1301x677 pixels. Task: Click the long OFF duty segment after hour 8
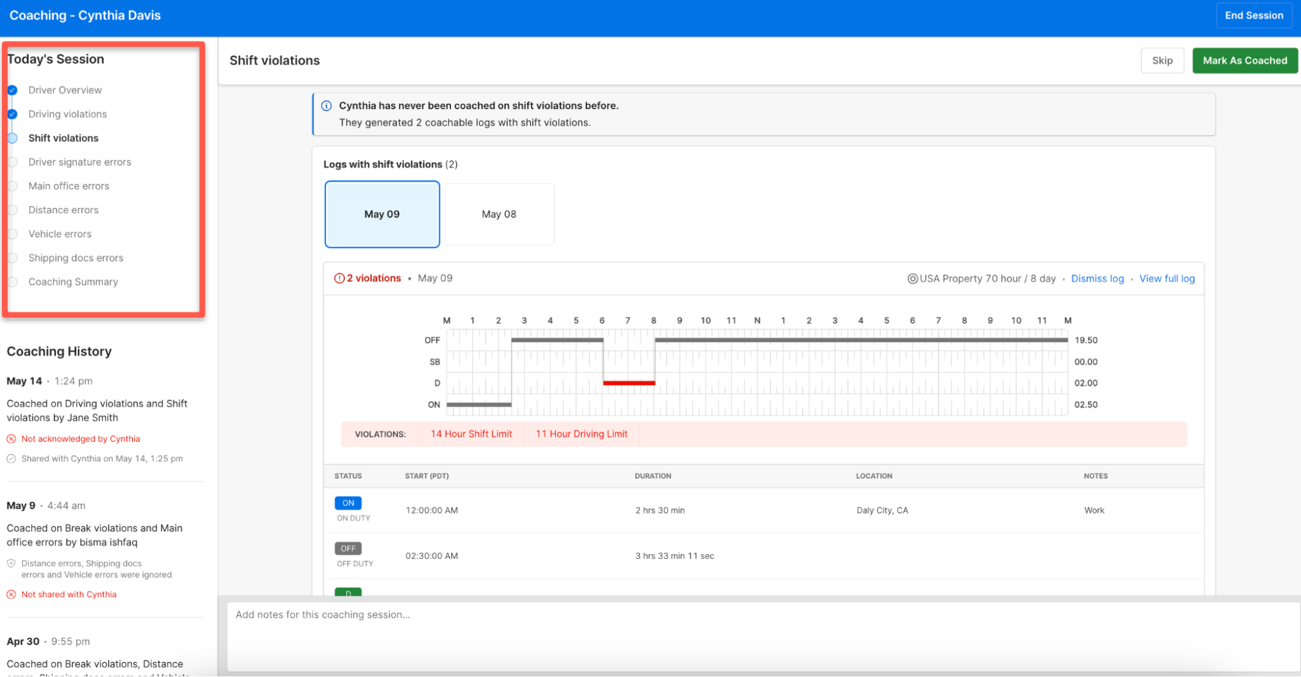861,340
